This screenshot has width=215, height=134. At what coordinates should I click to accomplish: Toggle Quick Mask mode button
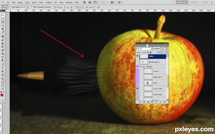(3, 100)
